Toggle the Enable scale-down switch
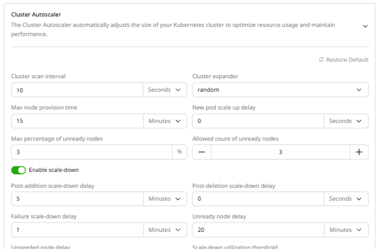The height and width of the screenshot is (250, 380). click(x=19, y=170)
